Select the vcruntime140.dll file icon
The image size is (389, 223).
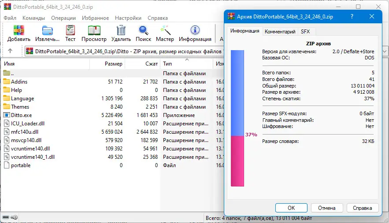(7, 149)
